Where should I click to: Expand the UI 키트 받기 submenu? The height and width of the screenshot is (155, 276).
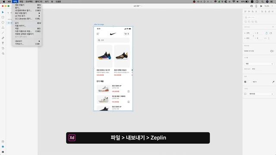(27, 16)
